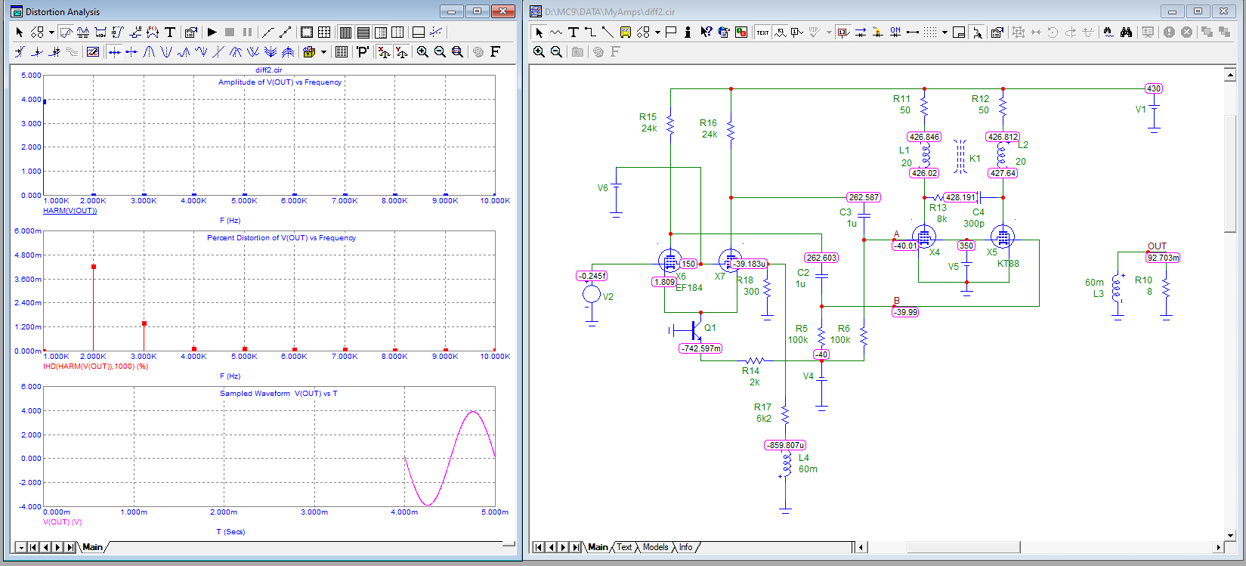This screenshot has height=566, width=1246.
Task: Click the Info "i" icon in the schematic toolbar
Action: click(688, 32)
